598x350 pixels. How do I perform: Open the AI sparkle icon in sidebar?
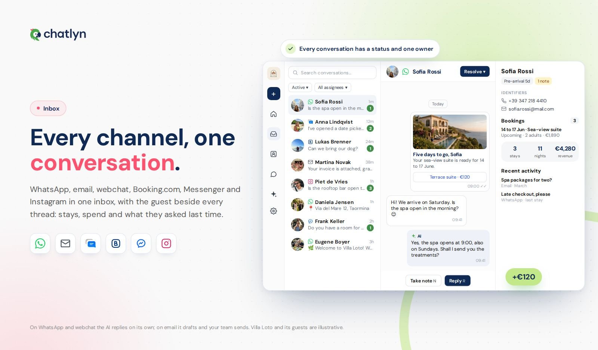[274, 194]
